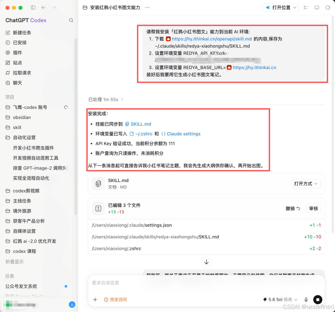The height and width of the screenshot is (312, 335).
Task: Open the 红鸦 ai -2.0 优化开发 project
Action: click(31, 241)
